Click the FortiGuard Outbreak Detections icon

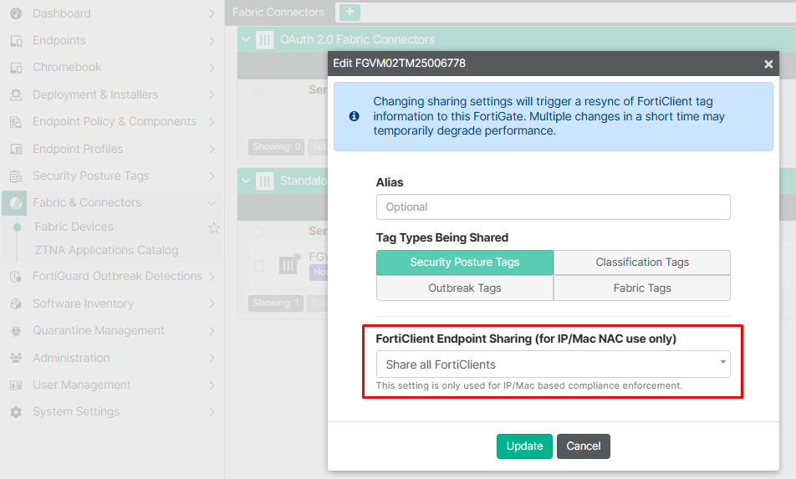click(16, 277)
